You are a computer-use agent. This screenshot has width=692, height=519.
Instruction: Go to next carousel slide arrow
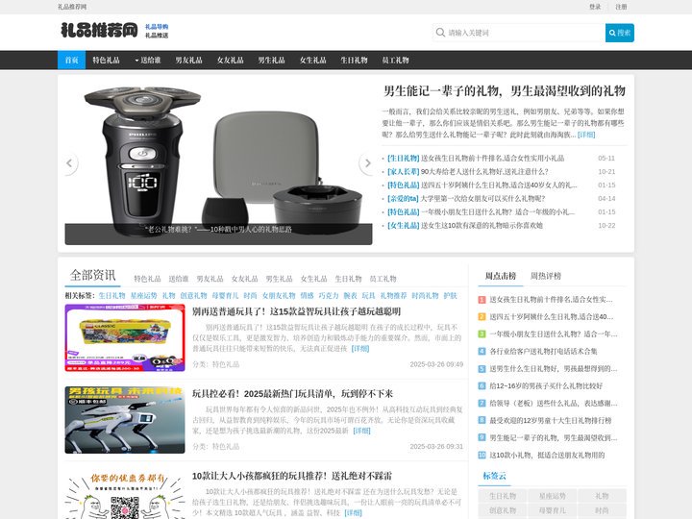point(367,163)
